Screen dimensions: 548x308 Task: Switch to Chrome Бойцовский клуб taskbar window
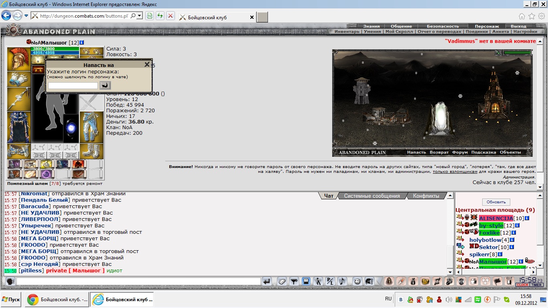(x=57, y=300)
